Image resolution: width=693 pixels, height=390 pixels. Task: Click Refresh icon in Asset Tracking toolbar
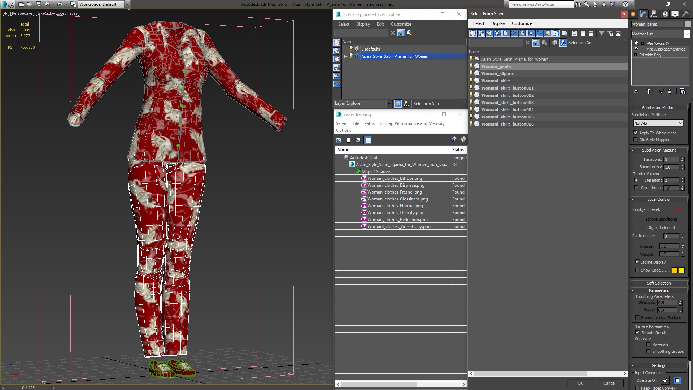339,140
